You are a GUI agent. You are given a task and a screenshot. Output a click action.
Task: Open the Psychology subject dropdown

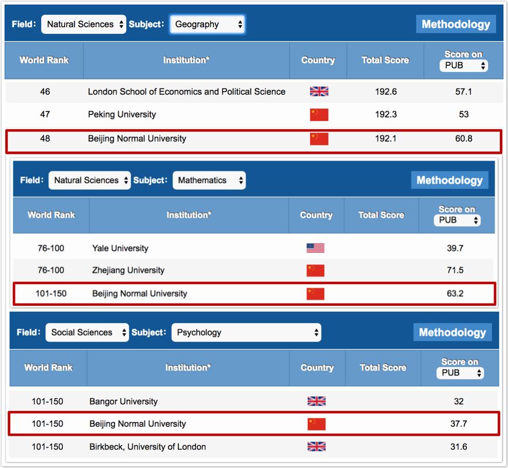247,332
